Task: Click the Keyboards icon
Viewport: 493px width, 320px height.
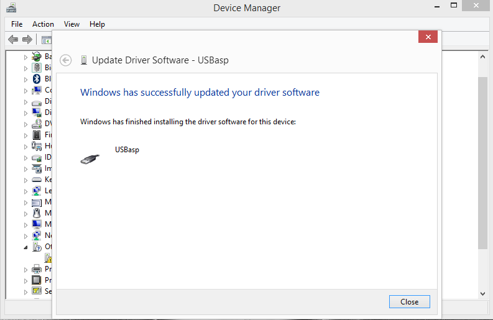Action: (37, 180)
